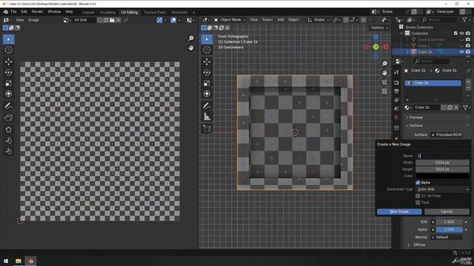
Task: Click the IOR 1.500 value field
Action: pyautogui.click(x=449, y=222)
